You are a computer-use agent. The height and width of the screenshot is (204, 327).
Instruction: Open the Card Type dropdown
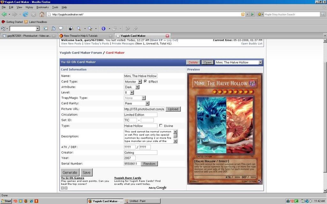click(x=133, y=82)
